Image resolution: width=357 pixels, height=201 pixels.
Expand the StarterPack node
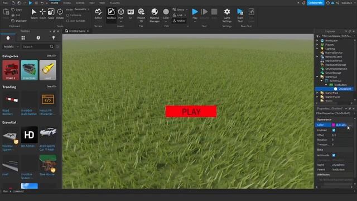coord(317,93)
